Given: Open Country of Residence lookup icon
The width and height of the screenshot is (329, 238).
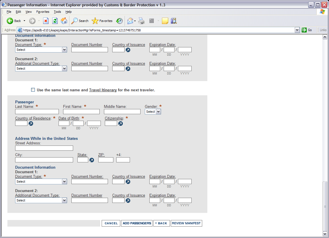Looking at the screenshot, I should pos(31,124).
